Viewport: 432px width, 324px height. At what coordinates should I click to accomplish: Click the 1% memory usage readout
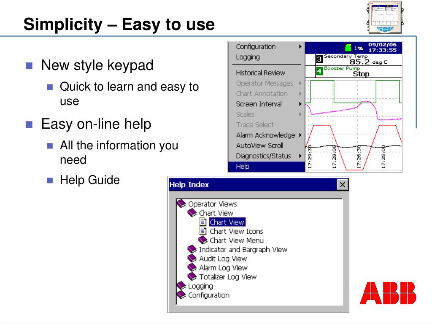359,48
